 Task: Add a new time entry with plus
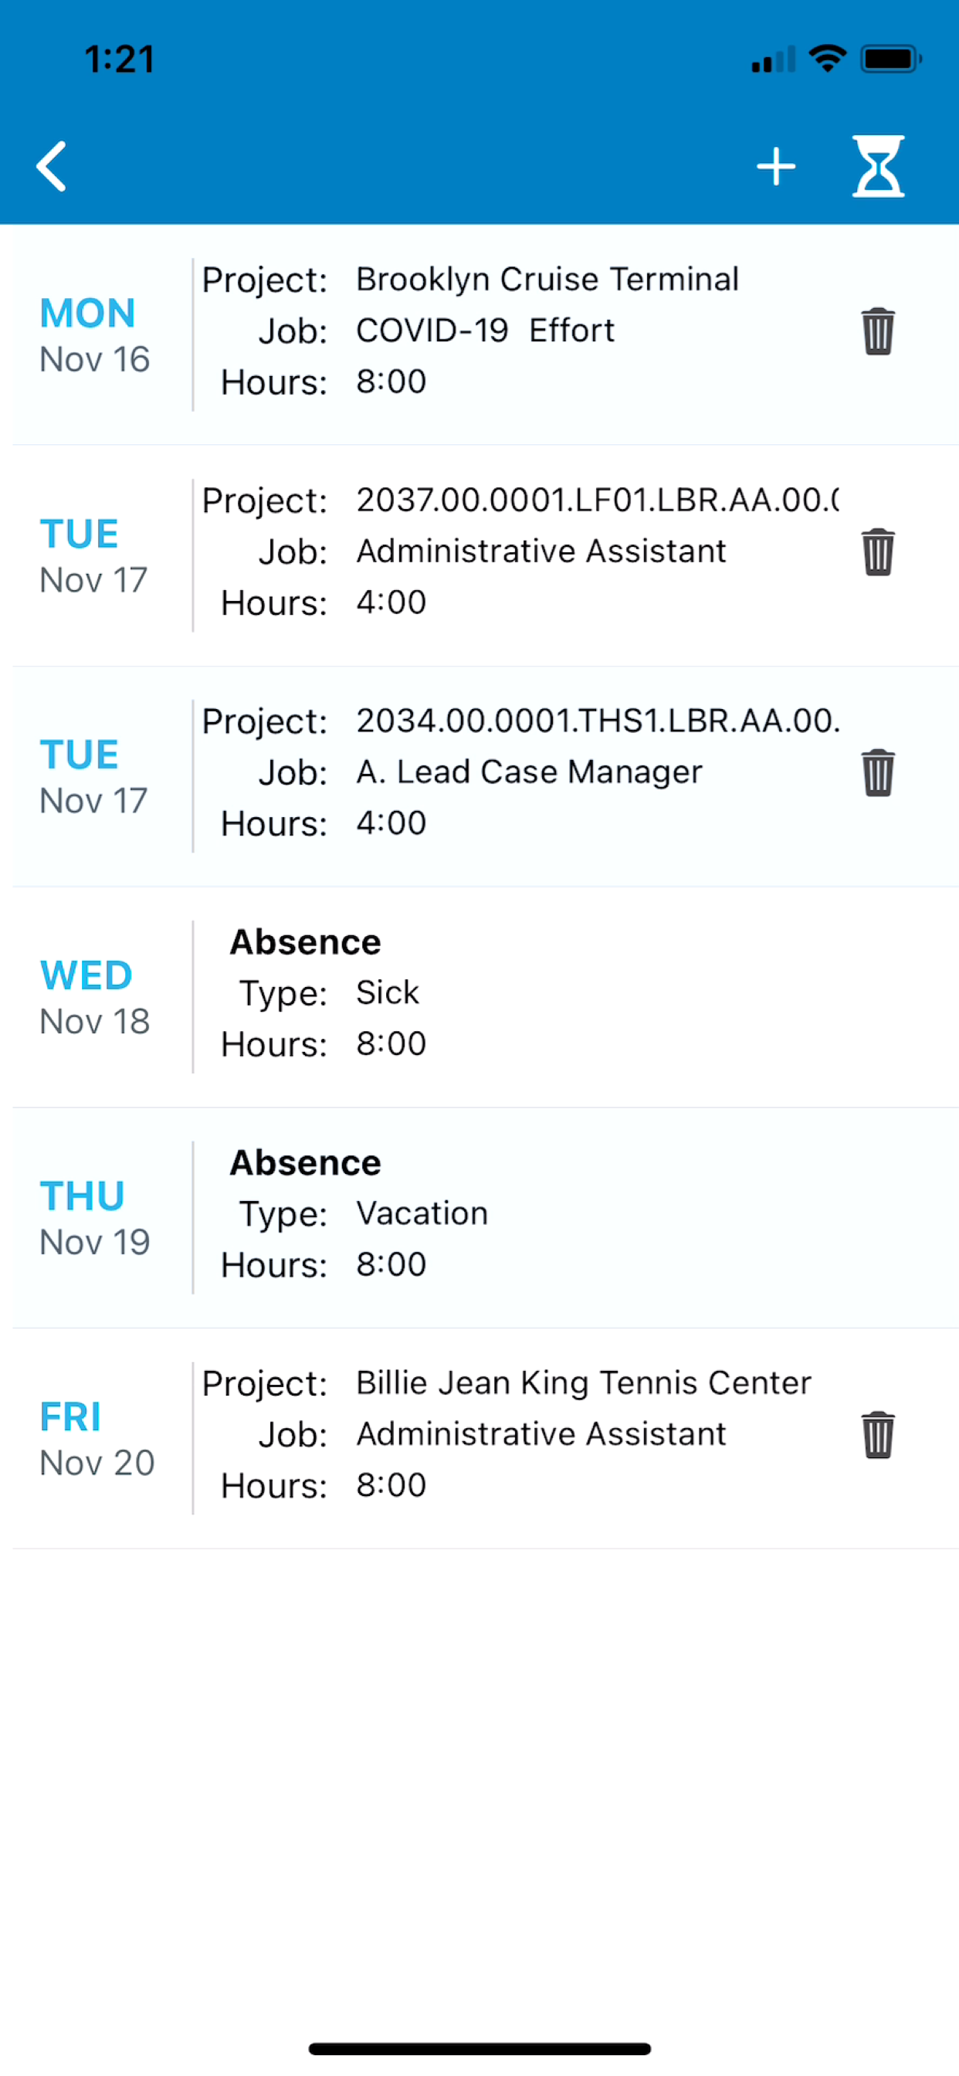pos(775,167)
